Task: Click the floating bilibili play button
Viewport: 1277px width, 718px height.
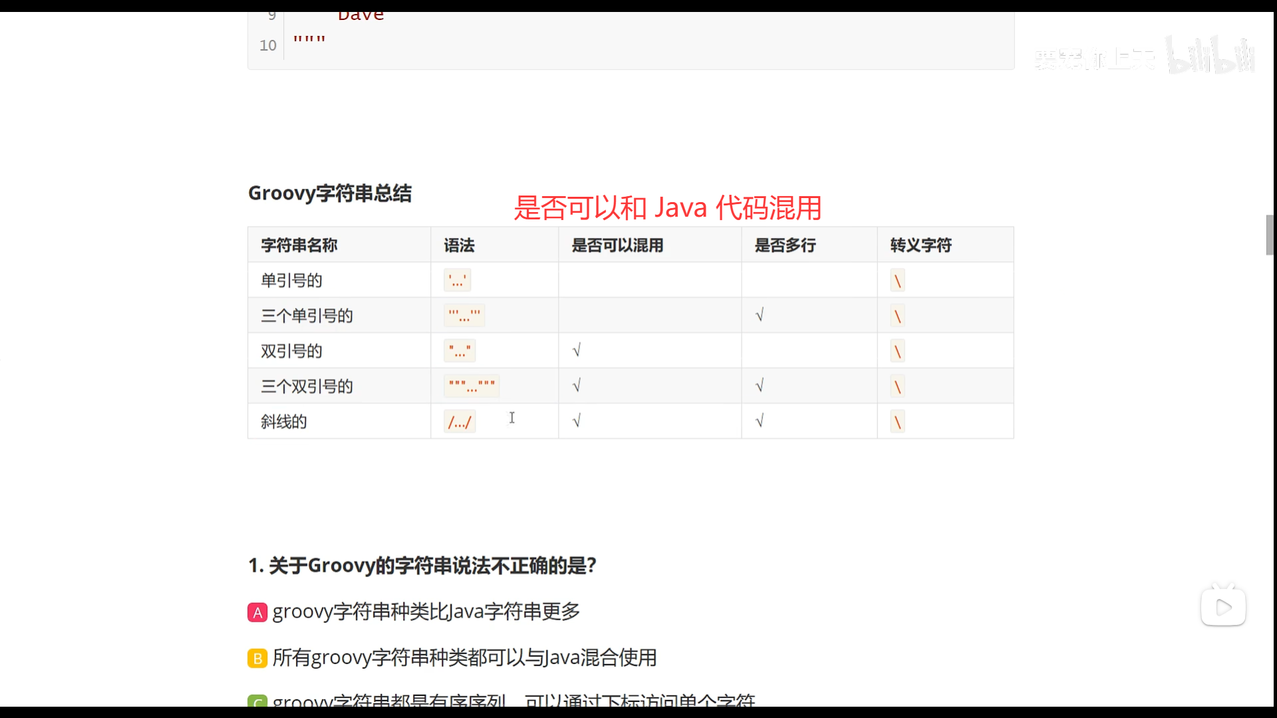Action: (1223, 606)
